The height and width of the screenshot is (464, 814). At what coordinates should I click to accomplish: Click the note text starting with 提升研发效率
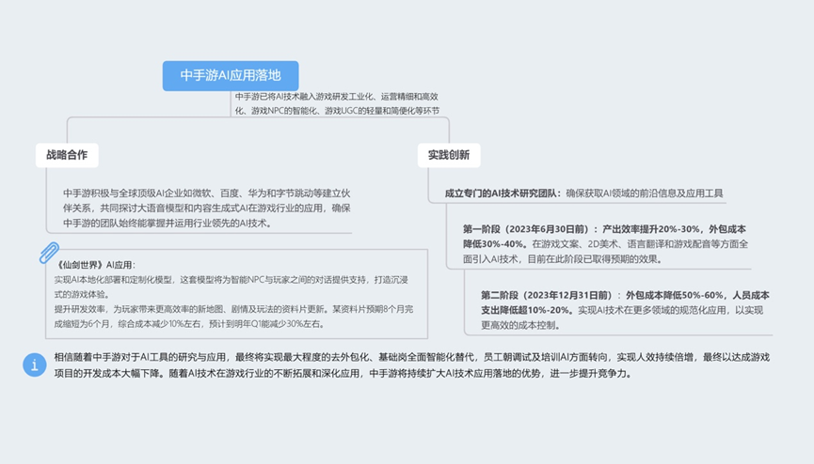235,316
